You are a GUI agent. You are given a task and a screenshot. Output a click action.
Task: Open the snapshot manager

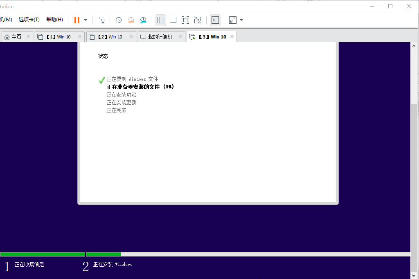click(x=143, y=20)
